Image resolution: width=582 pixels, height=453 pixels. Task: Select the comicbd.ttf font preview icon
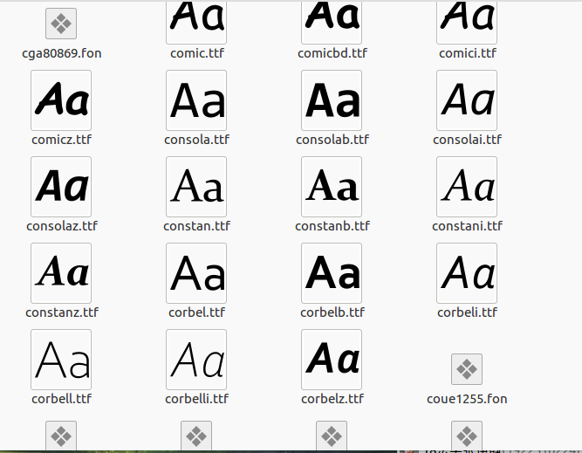(x=332, y=23)
